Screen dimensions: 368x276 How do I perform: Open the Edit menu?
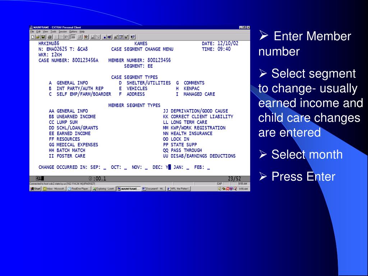pyautogui.click(x=38, y=32)
